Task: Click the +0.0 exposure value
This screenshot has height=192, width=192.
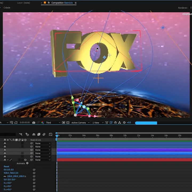Action: 129,123
